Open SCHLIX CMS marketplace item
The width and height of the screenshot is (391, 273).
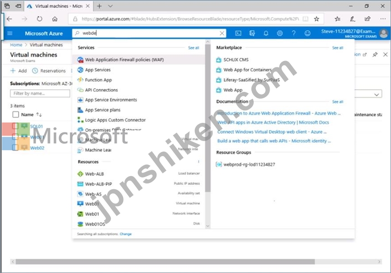[x=236, y=60]
